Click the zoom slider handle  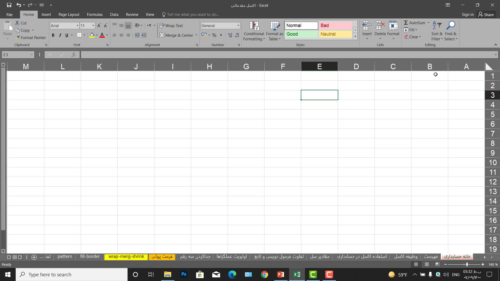pyautogui.click(x=467, y=264)
